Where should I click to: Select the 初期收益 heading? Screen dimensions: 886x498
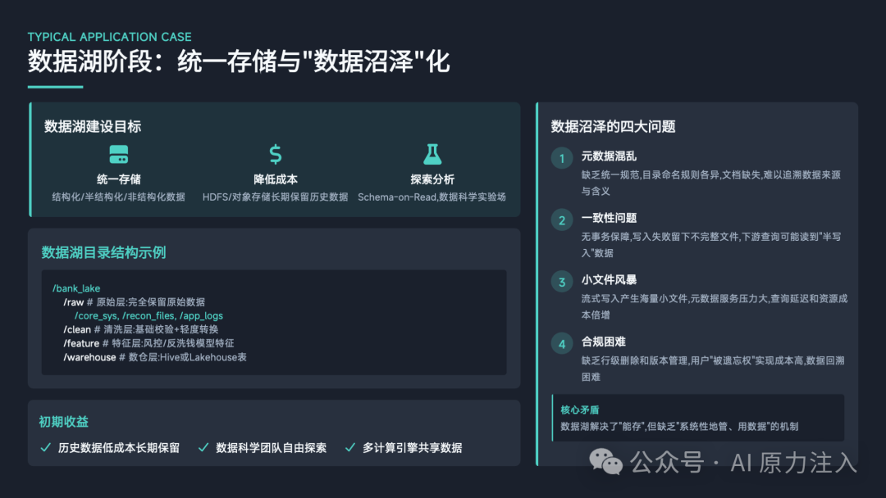[x=63, y=422]
